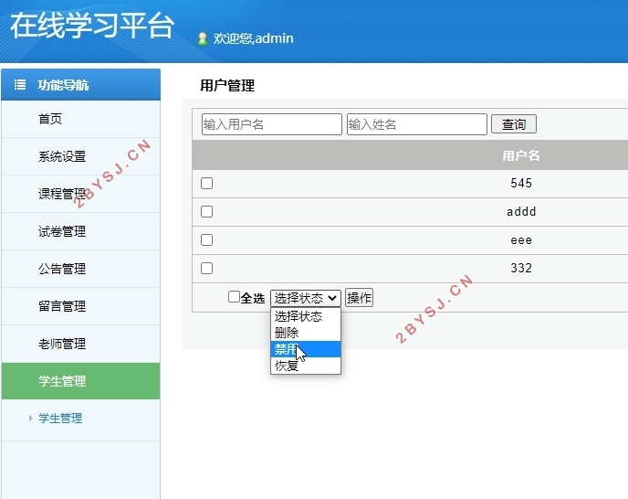Viewport: 628px width, 499px height.
Task: Tick the checkbox for user 545
Action: (x=206, y=184)
